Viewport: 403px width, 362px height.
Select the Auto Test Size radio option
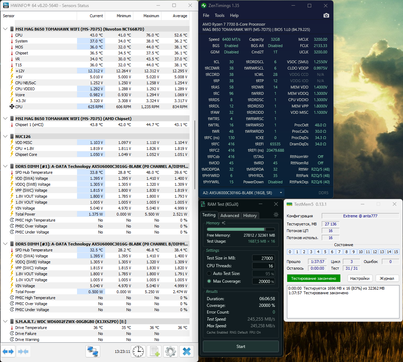(209, 274)
